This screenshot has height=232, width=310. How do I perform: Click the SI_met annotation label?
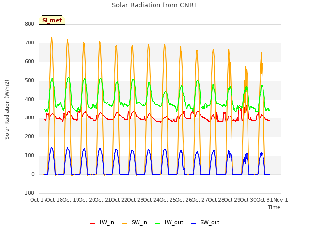(52, 20)
